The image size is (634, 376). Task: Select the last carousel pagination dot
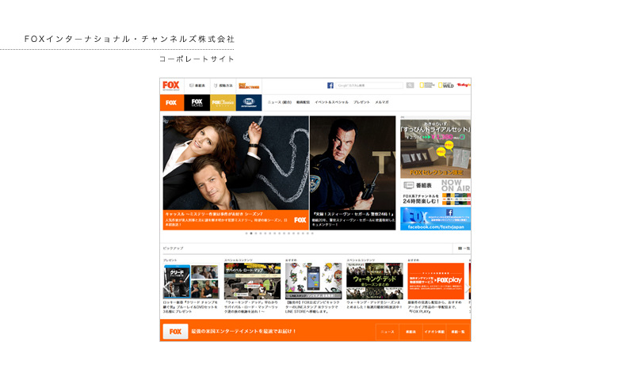click(x=312, y=234)
